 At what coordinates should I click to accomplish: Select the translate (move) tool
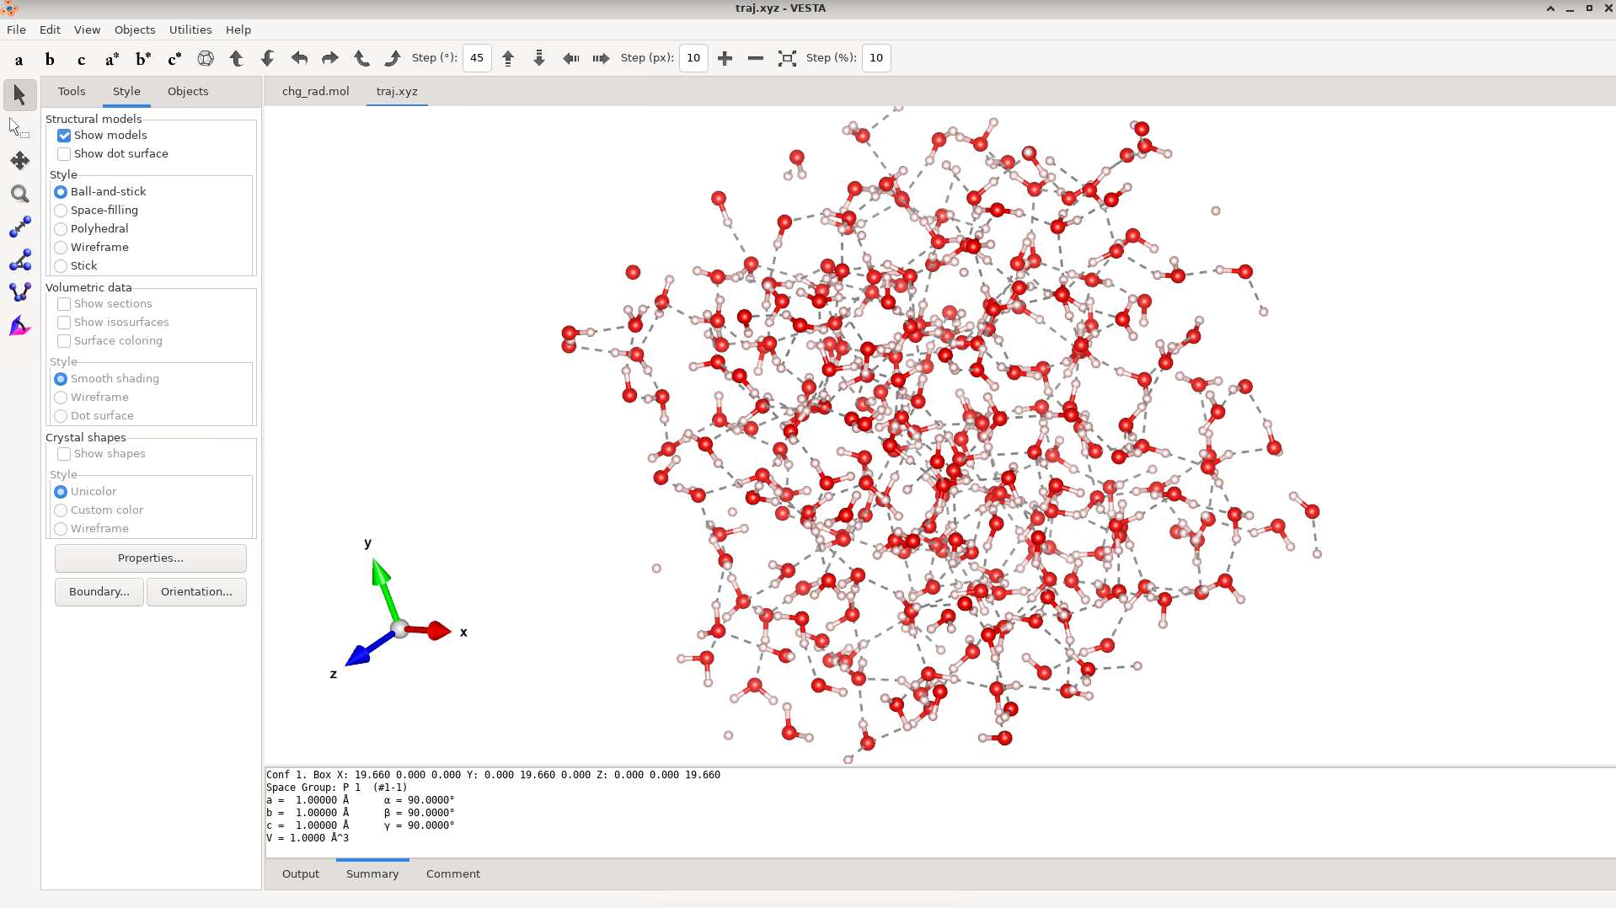pos(19,161)
